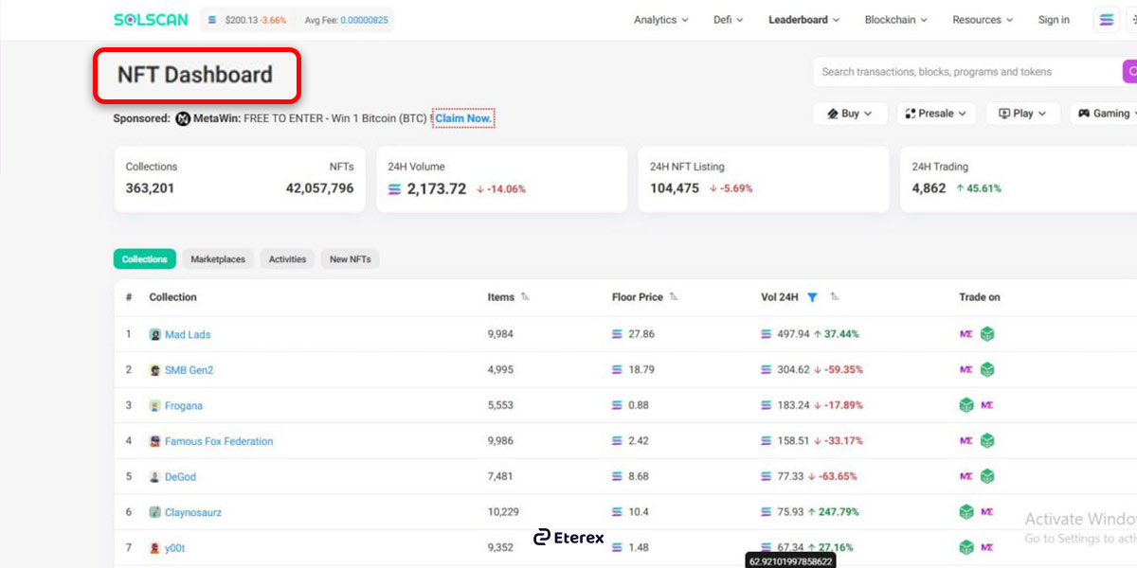1137x568 pixels.
Task: Click the Collections count 363,201
Action: coord(150,188)
